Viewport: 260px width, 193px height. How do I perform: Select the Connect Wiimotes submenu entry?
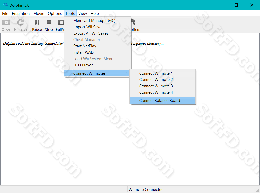click(x=97, y=73)
